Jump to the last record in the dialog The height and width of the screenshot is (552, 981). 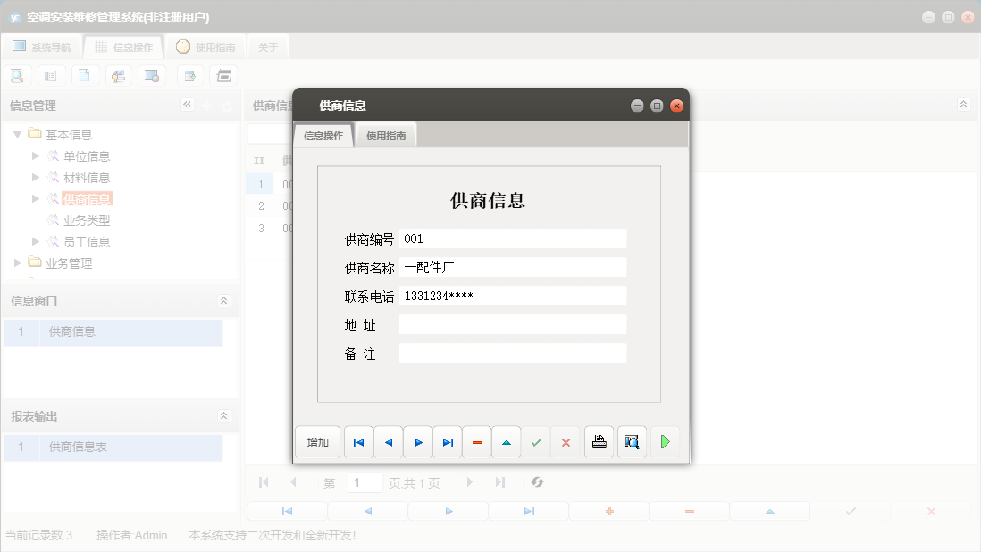pyautogui.click(x=448, y=441)
